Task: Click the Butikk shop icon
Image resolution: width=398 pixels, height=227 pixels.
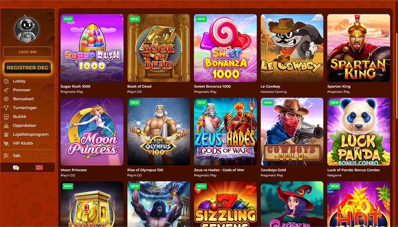Action: pos(6,117)
